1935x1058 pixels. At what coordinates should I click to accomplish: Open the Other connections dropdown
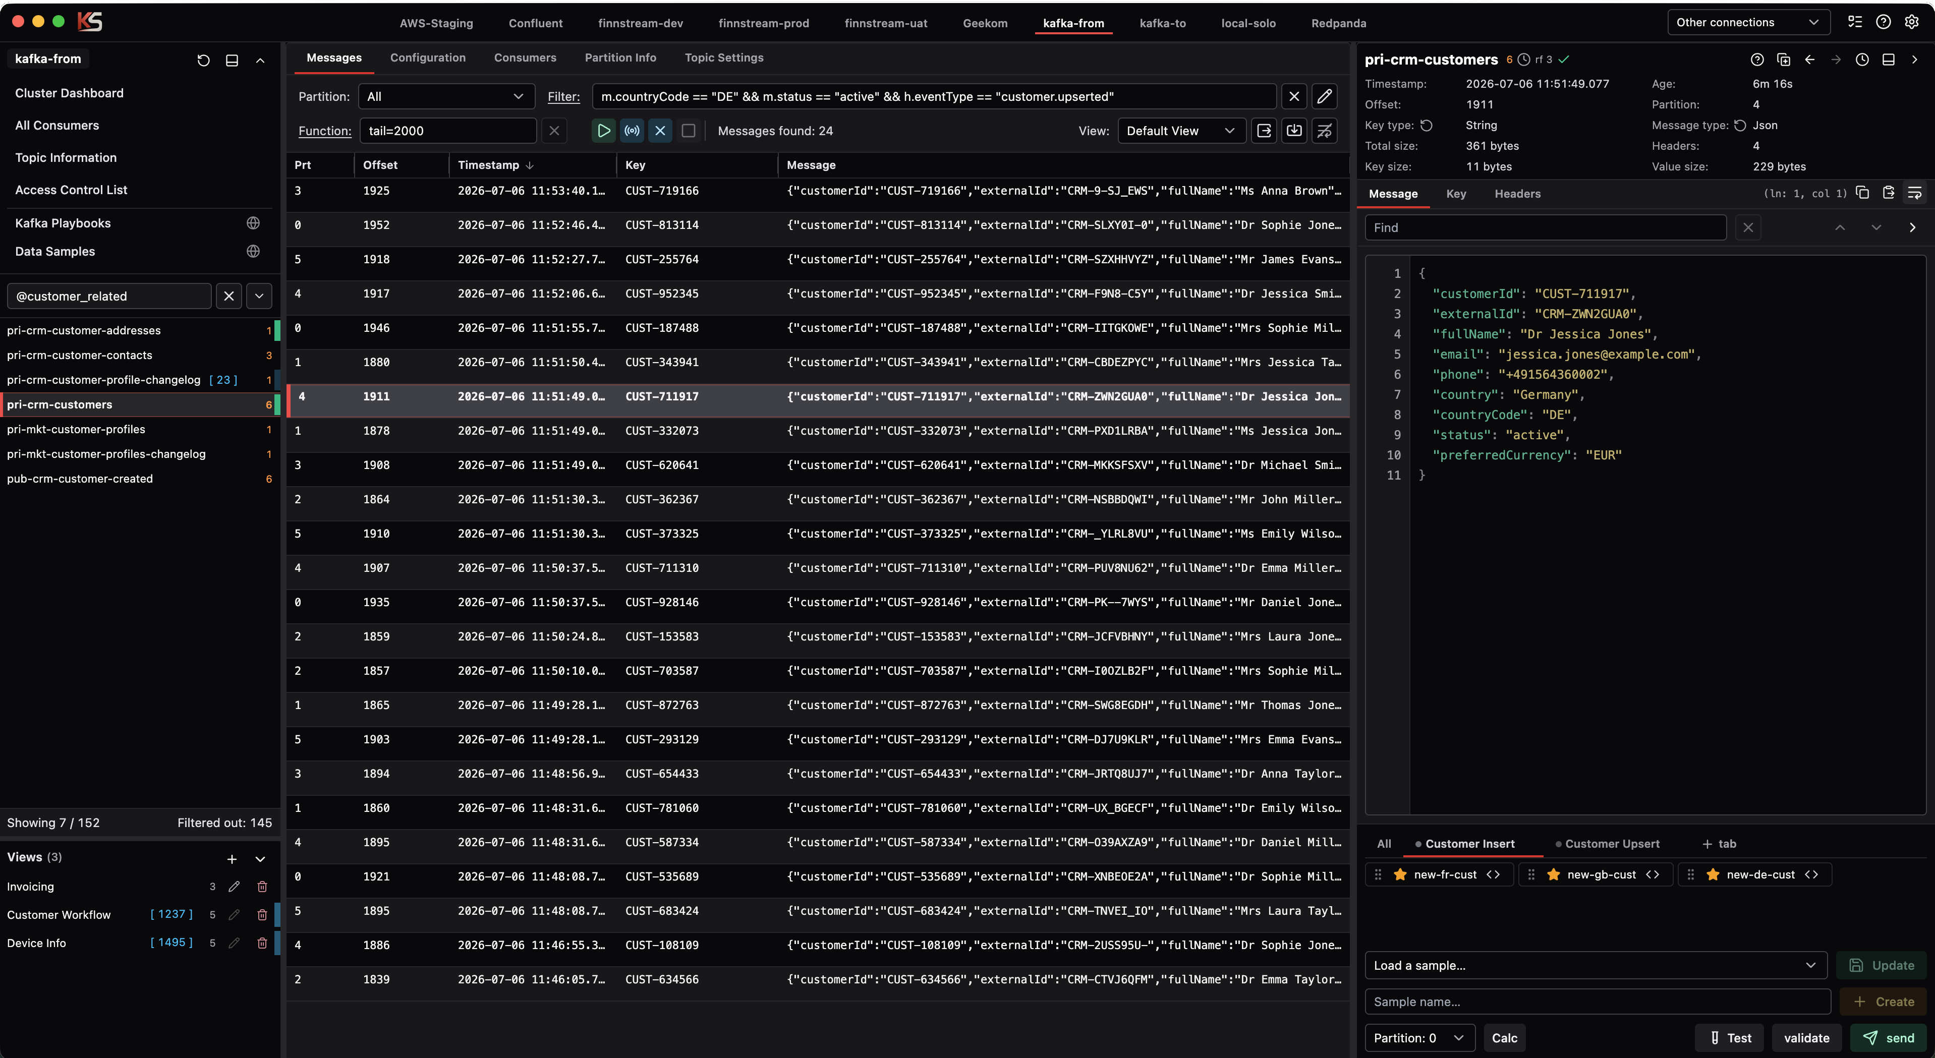[1748, 23]
